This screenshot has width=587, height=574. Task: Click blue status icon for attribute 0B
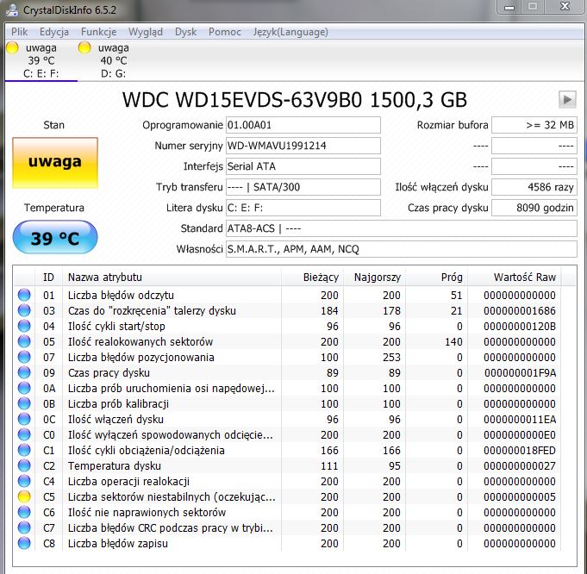[24, 403]
